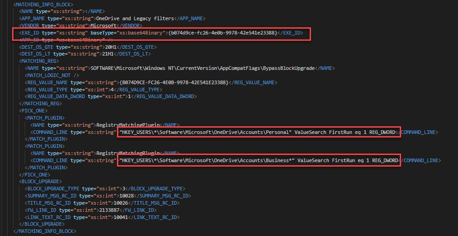Viewport: 458px width, 236px height.
Task: Click the highlighted Accounts\Business* command line
Action: 258,160
